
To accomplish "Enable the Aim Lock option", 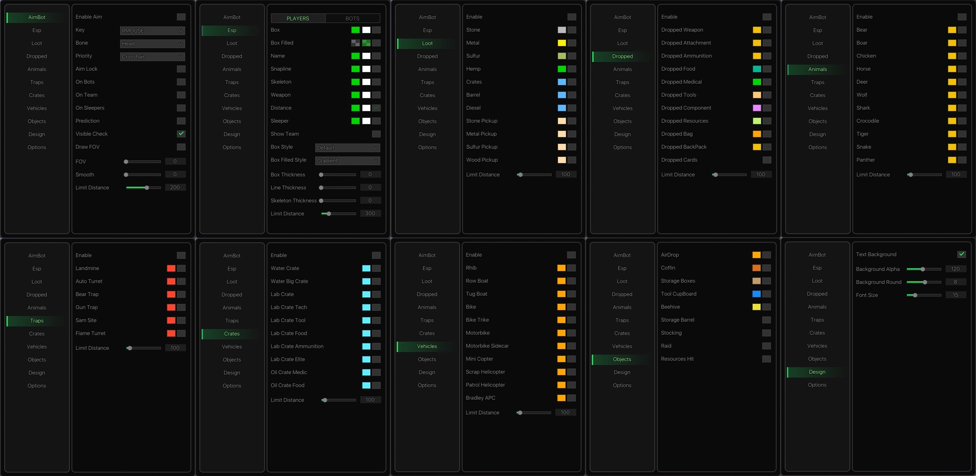I will pyautogui.click(x=181, y=69).
